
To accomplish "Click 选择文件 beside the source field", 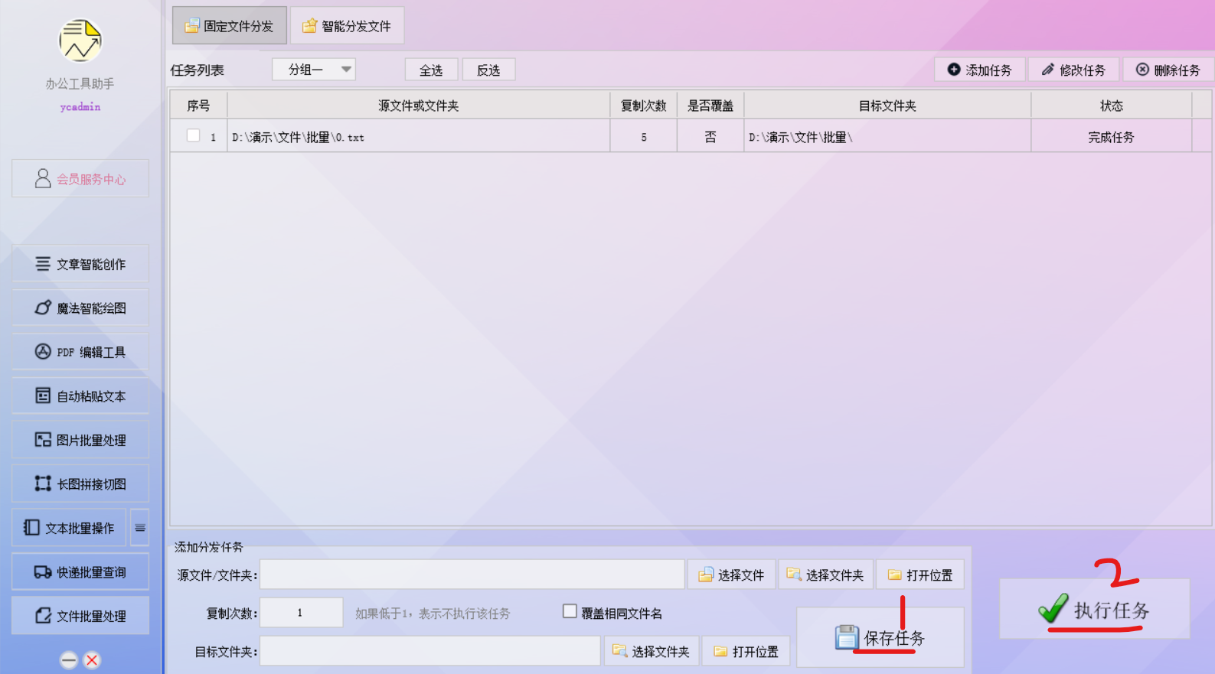I will (731, 575).
